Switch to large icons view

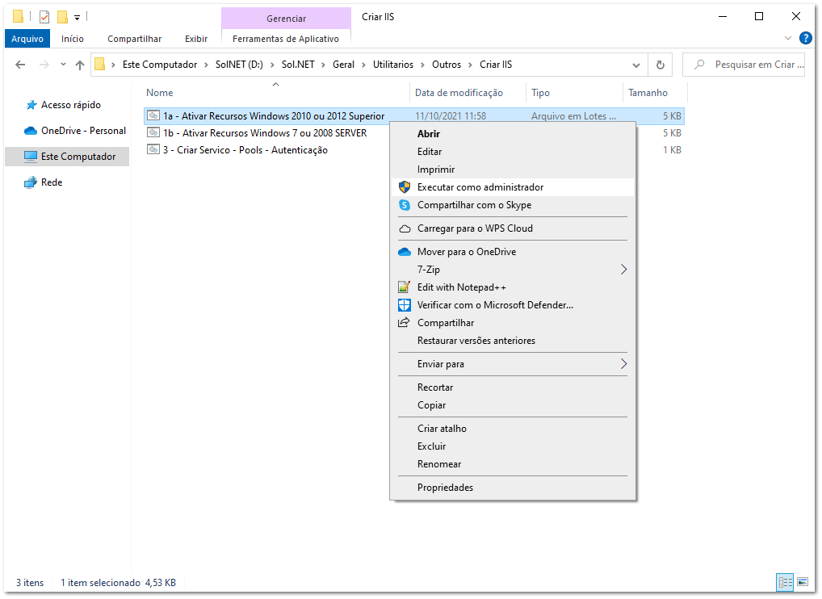(x=803, y=581)
